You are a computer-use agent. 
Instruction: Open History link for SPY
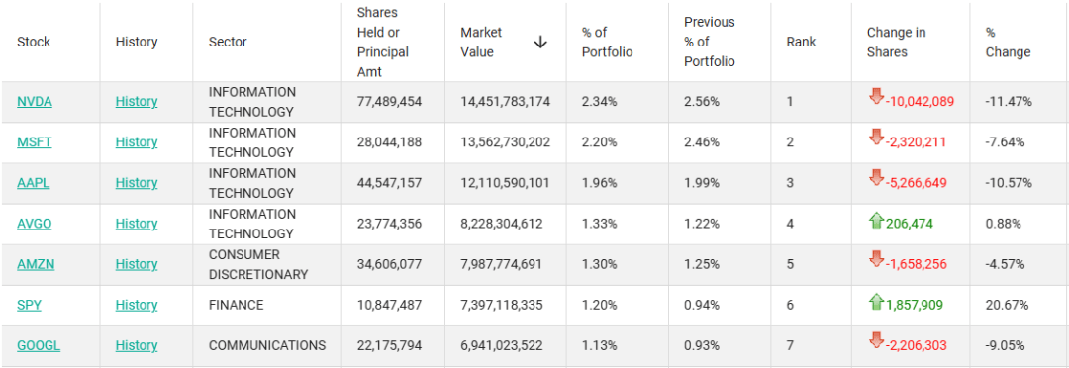137,305
